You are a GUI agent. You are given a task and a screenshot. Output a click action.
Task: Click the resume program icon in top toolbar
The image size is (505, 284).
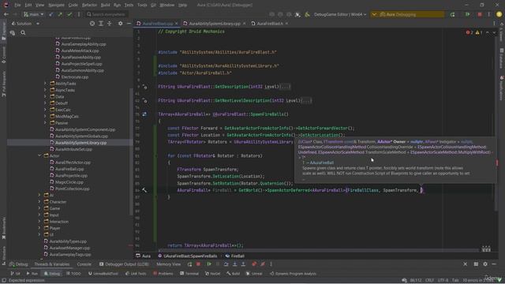pos(467,14)
